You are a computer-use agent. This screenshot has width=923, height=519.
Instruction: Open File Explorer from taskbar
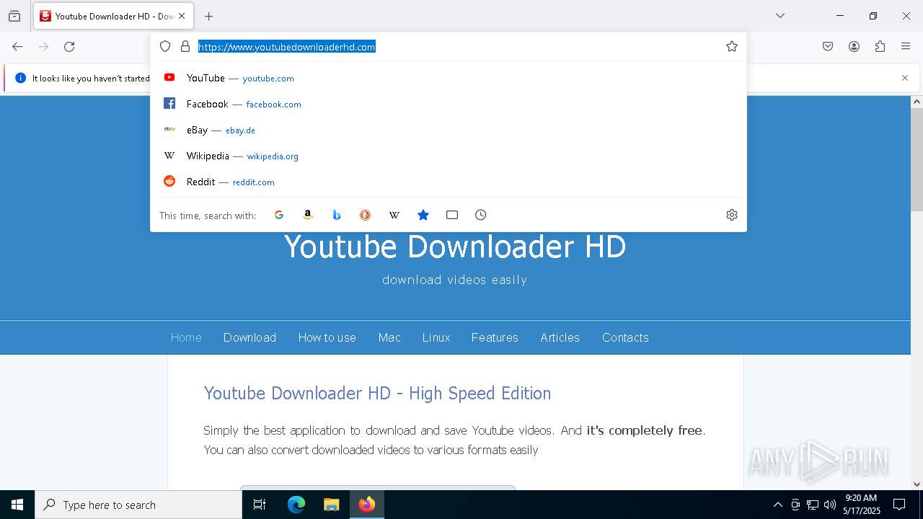(331, 505)
